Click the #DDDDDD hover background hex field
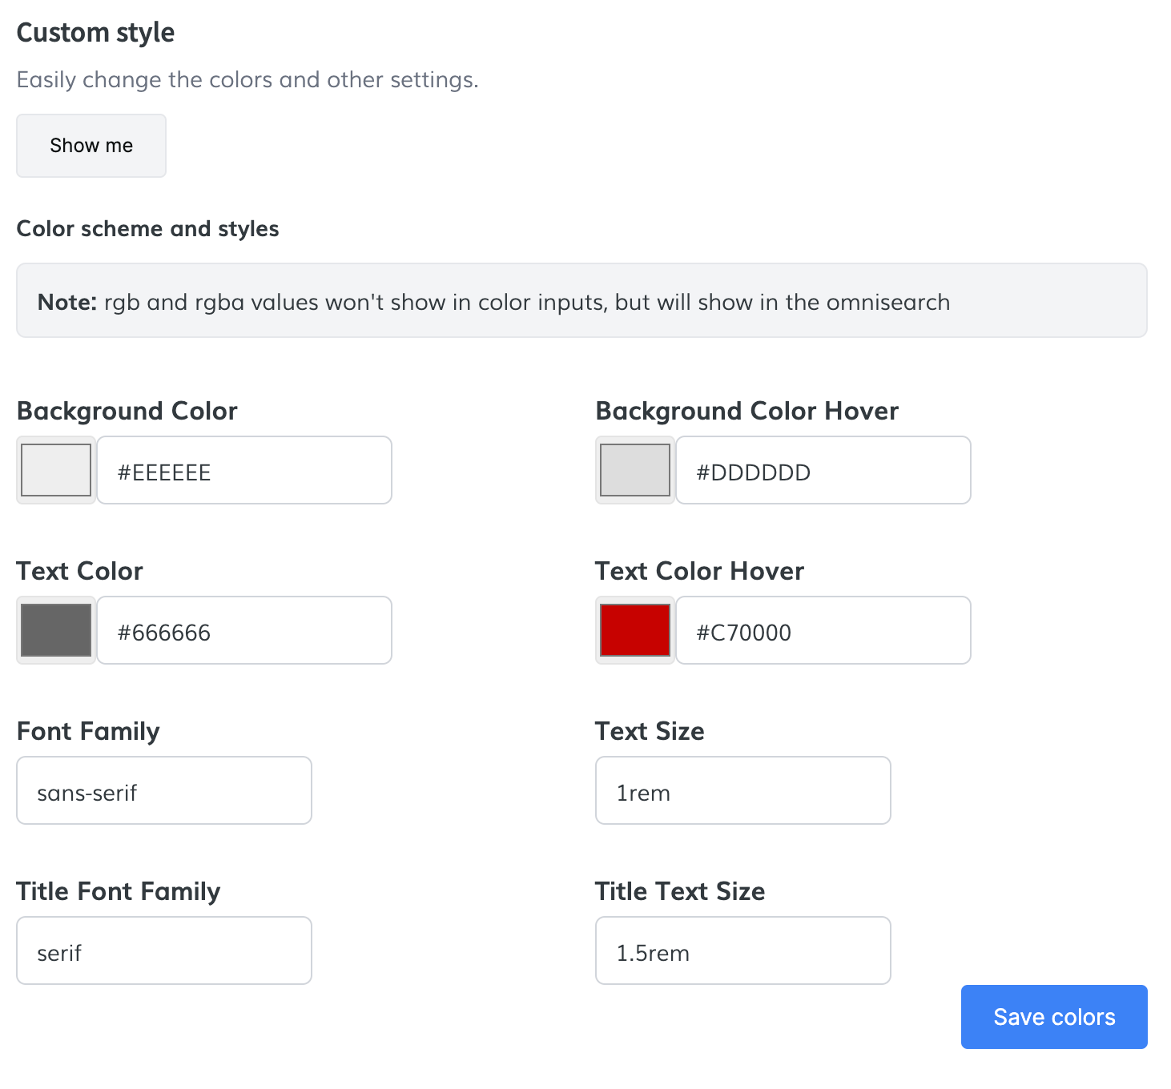This screenshot has width=1171, height=1089. (x=823, y=471)
